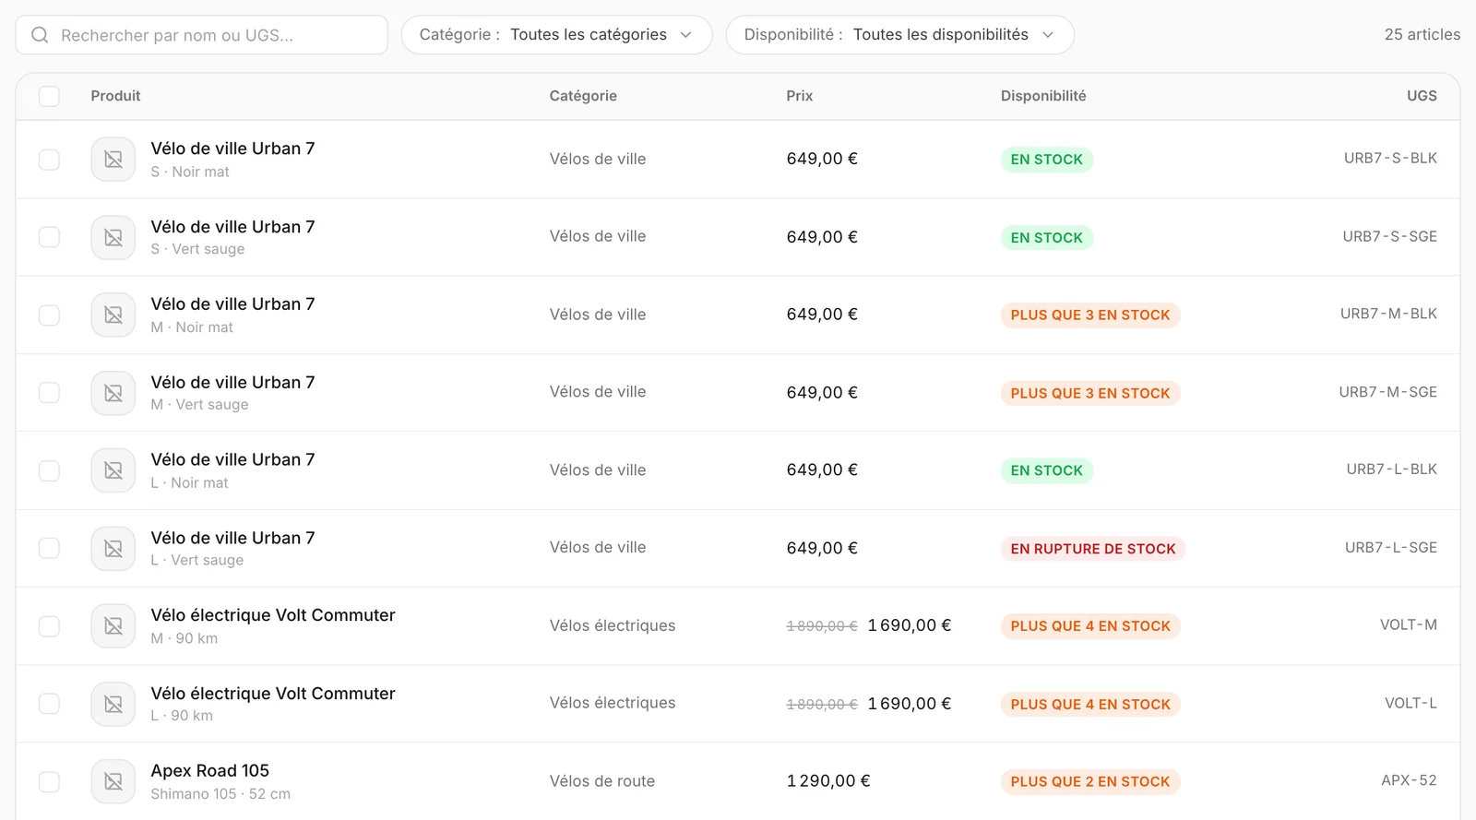The image size is (1476, 820).
Task: Click image placeholder for Apex Road 105
Action: pyautogui.click(x=113, y=782)
